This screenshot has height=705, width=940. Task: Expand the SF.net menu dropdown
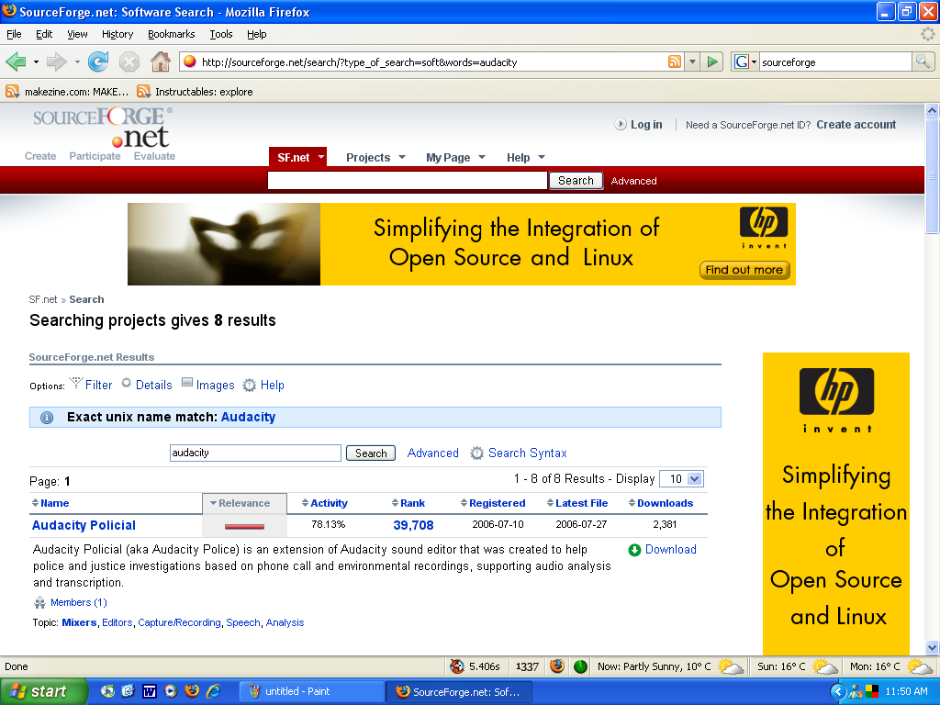click(321, 157)
